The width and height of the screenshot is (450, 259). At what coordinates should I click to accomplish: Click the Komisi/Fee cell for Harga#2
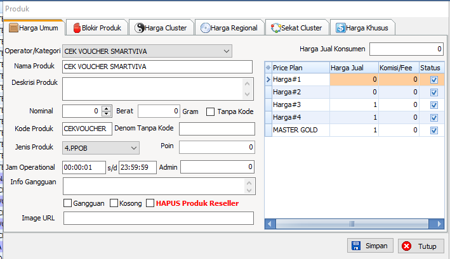[399, 92]
